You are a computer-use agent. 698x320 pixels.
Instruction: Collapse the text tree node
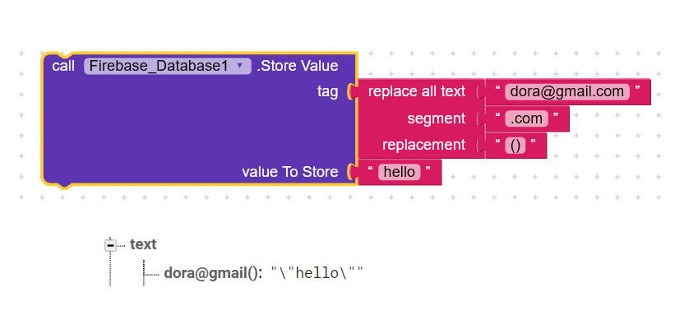[x=110, y=245]
